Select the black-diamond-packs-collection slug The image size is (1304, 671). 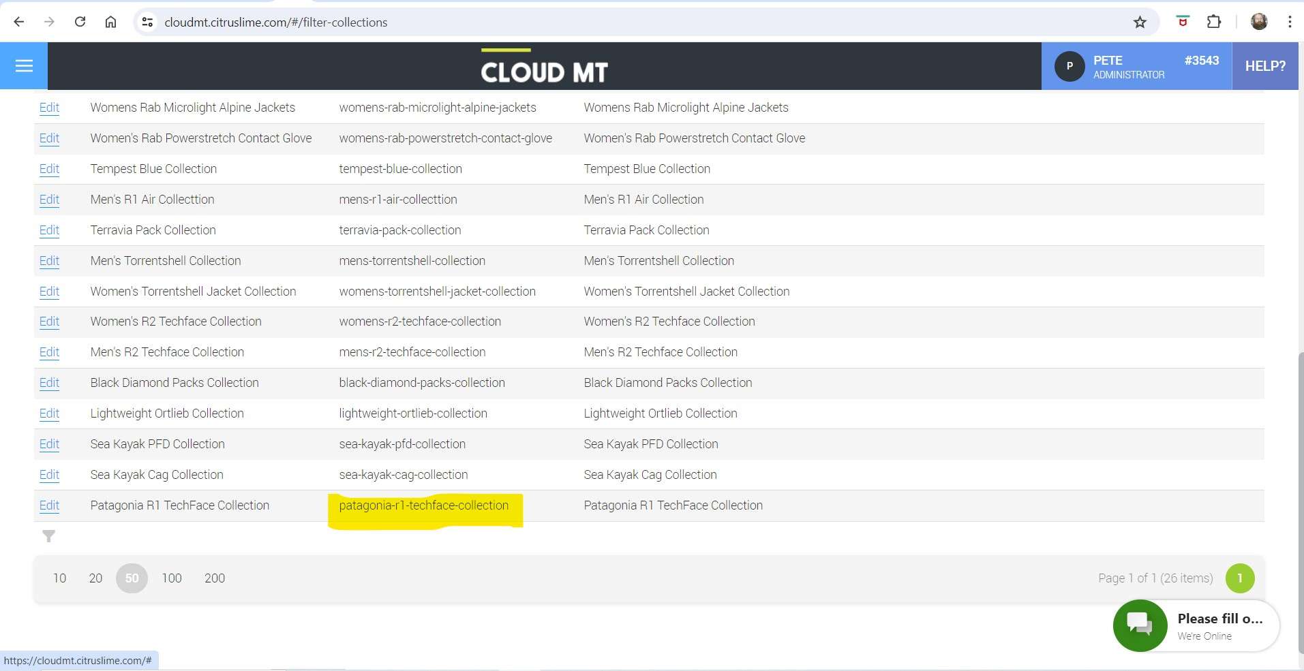point(422,383)
